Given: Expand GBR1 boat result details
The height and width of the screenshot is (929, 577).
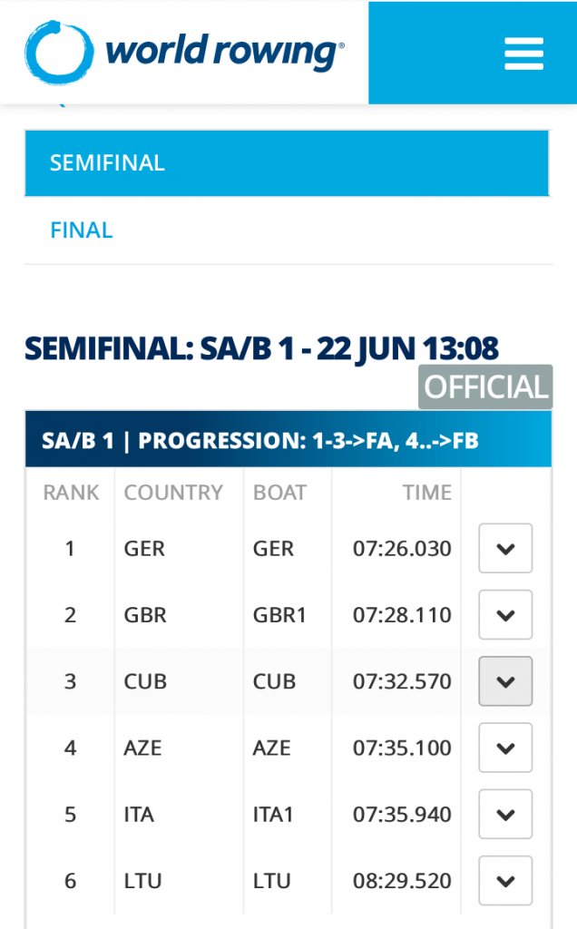Looking at the screenshot, I should point(505,614).
